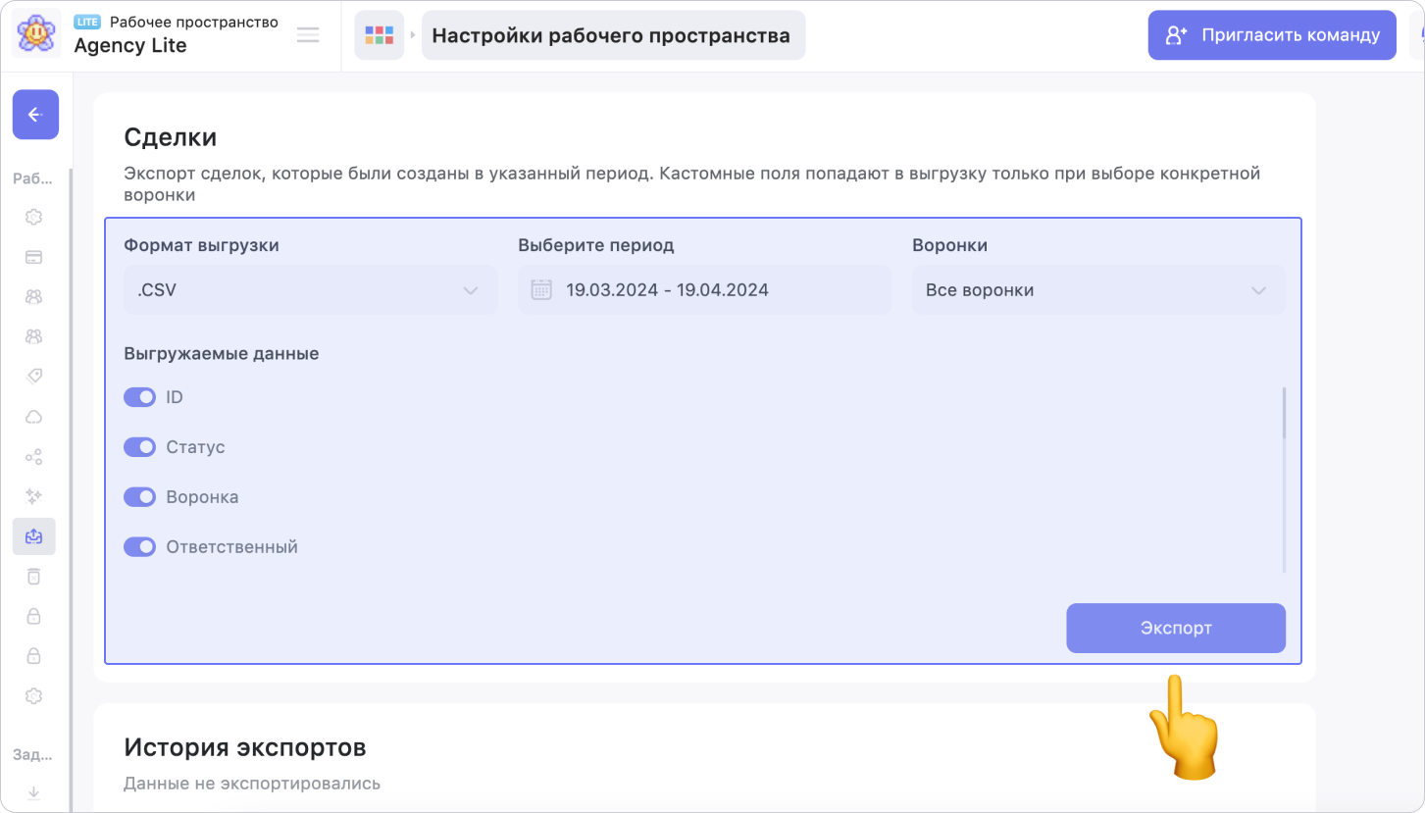Click the Выгружаемые данные list scrollbar

(x=1283, y=413)
